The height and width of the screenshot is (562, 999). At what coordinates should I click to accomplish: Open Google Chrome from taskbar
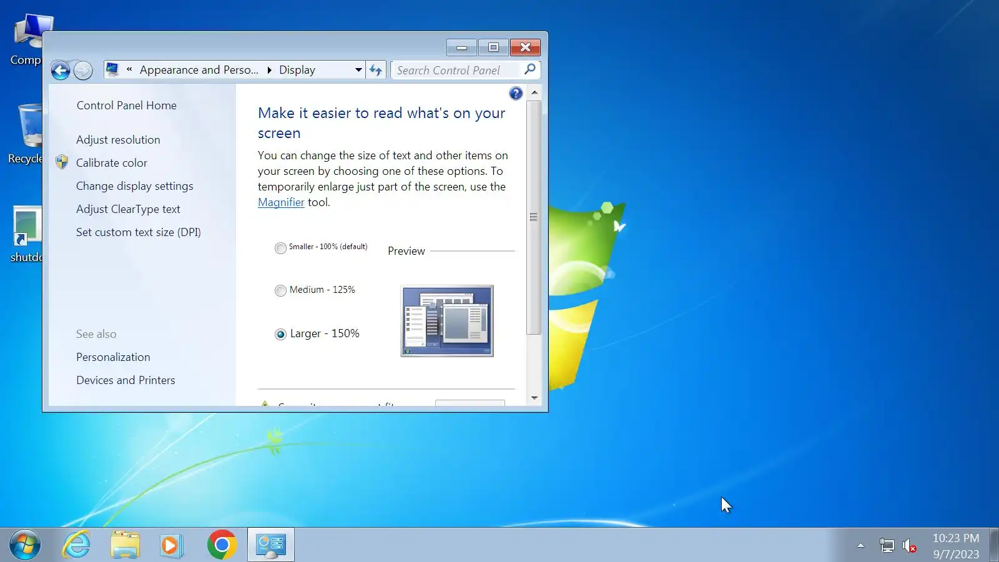pyautogui.click(x=222, y=545)
